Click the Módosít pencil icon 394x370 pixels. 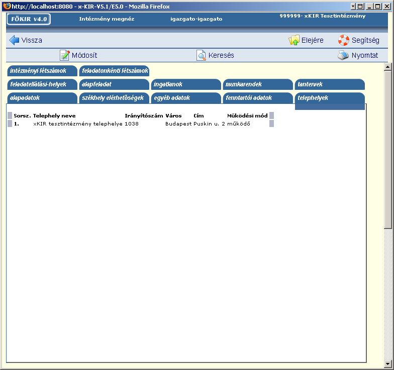click(x=64, y=55)
